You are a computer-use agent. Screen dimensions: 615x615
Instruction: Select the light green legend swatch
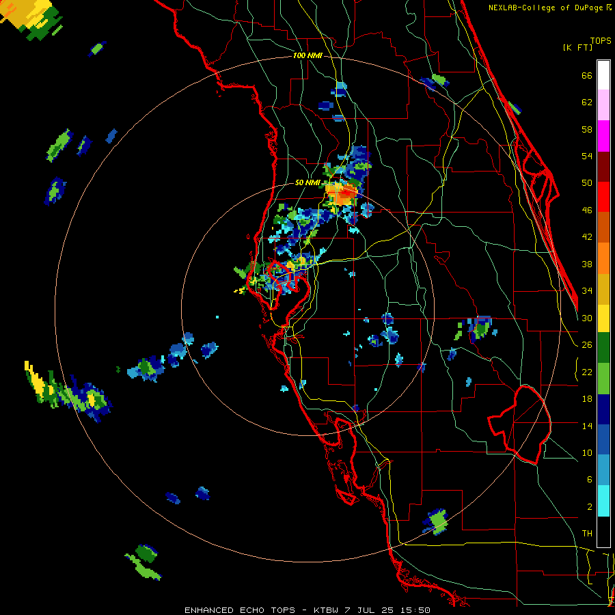coord(603,379)
